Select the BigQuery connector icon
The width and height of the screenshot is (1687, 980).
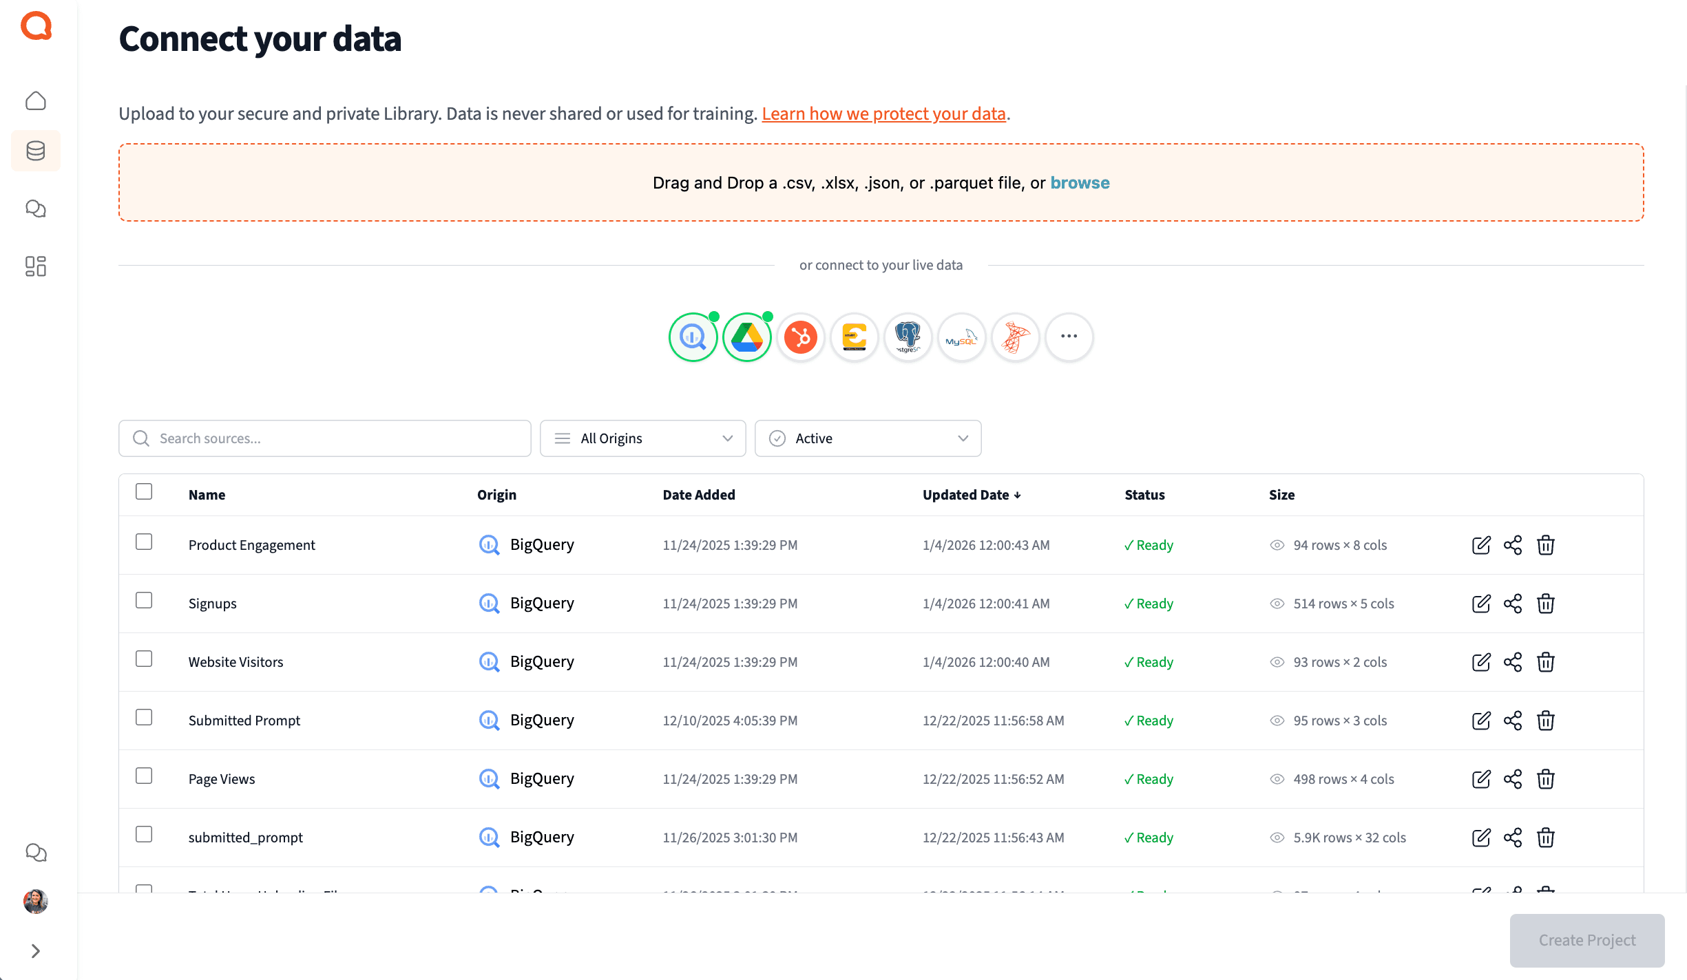click(x=693, y=337)
